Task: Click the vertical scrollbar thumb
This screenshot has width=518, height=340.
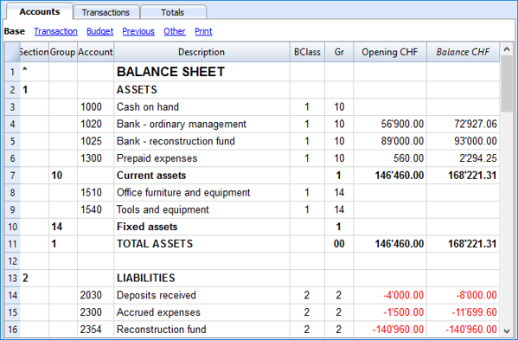Action: tap(507, 84)
